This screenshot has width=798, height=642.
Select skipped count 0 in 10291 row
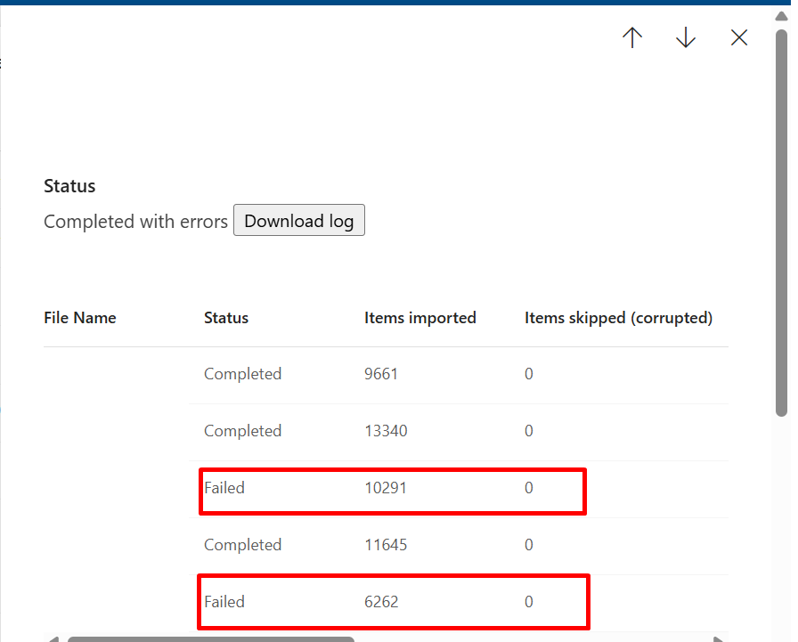[529, 488]
